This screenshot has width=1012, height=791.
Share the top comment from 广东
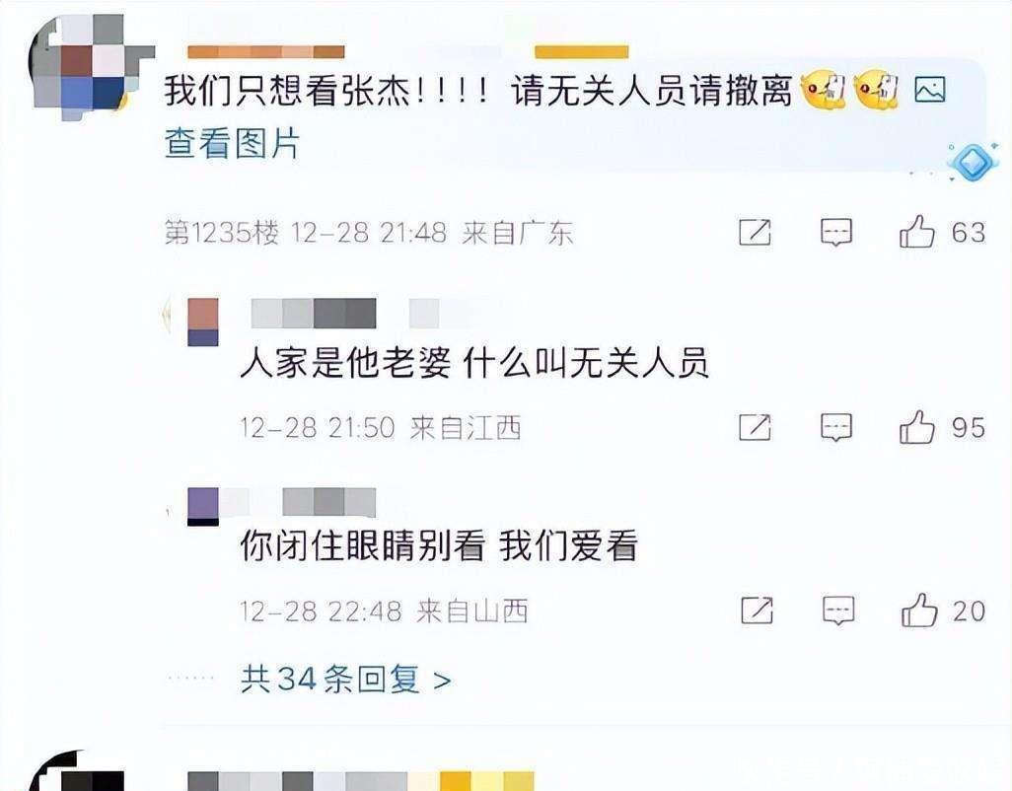coord(756,232)
